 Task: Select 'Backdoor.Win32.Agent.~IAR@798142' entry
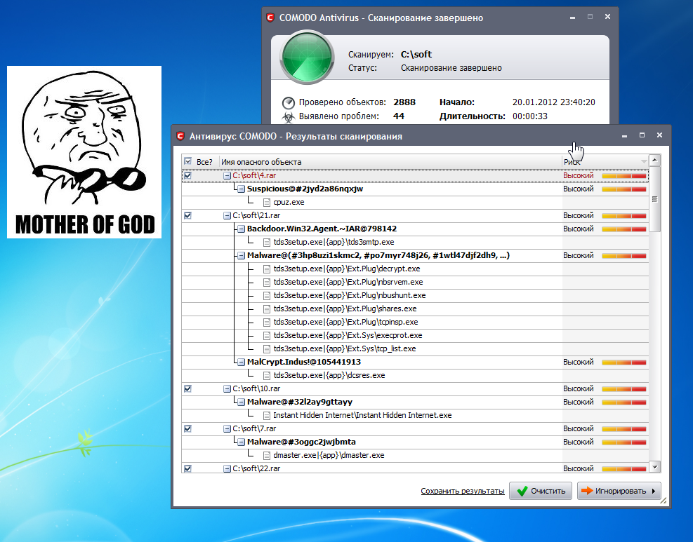322,229
